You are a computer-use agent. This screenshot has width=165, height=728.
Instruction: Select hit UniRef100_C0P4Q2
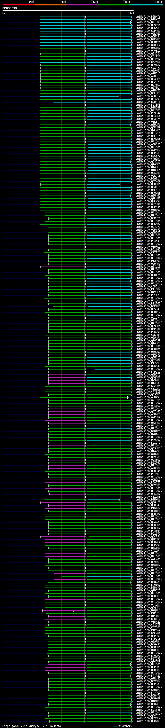coord(148,31)
